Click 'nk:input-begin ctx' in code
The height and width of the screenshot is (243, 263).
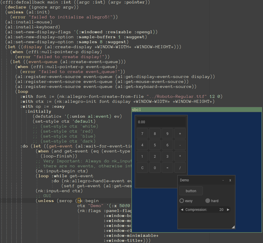[62, 171]
